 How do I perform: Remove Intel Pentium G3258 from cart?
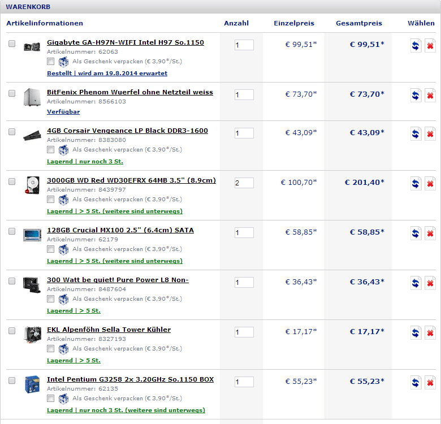click(x=430, y=383)
